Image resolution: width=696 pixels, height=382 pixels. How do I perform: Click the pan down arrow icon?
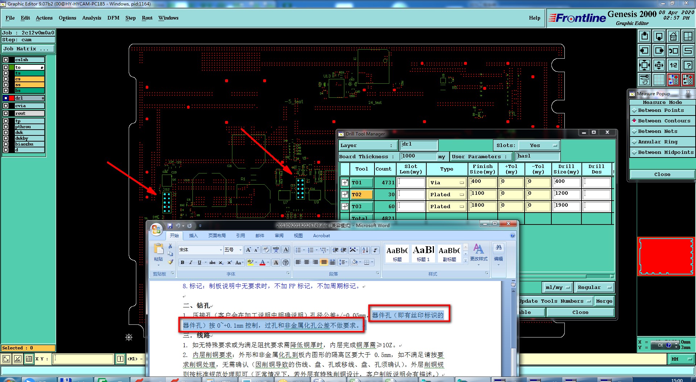tap(659, 36)
